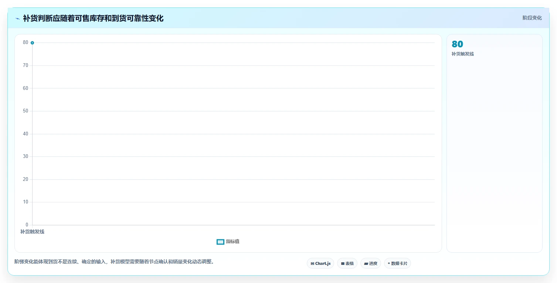Click the lightning icon beside the title

click(17, 18)
